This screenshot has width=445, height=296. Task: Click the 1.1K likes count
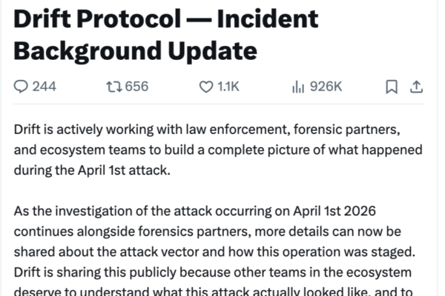(228, 87)
